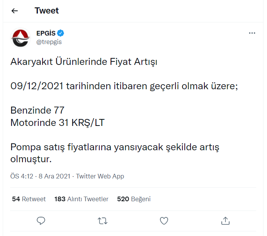Reply using the speech bubble icon

41,221
